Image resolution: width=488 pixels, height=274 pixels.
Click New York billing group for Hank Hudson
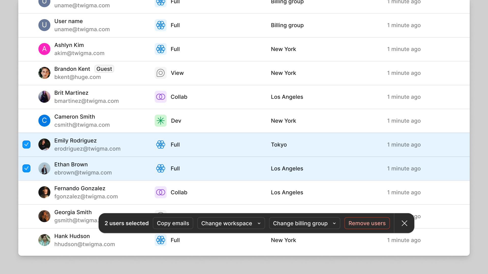(x=283, y=240)
